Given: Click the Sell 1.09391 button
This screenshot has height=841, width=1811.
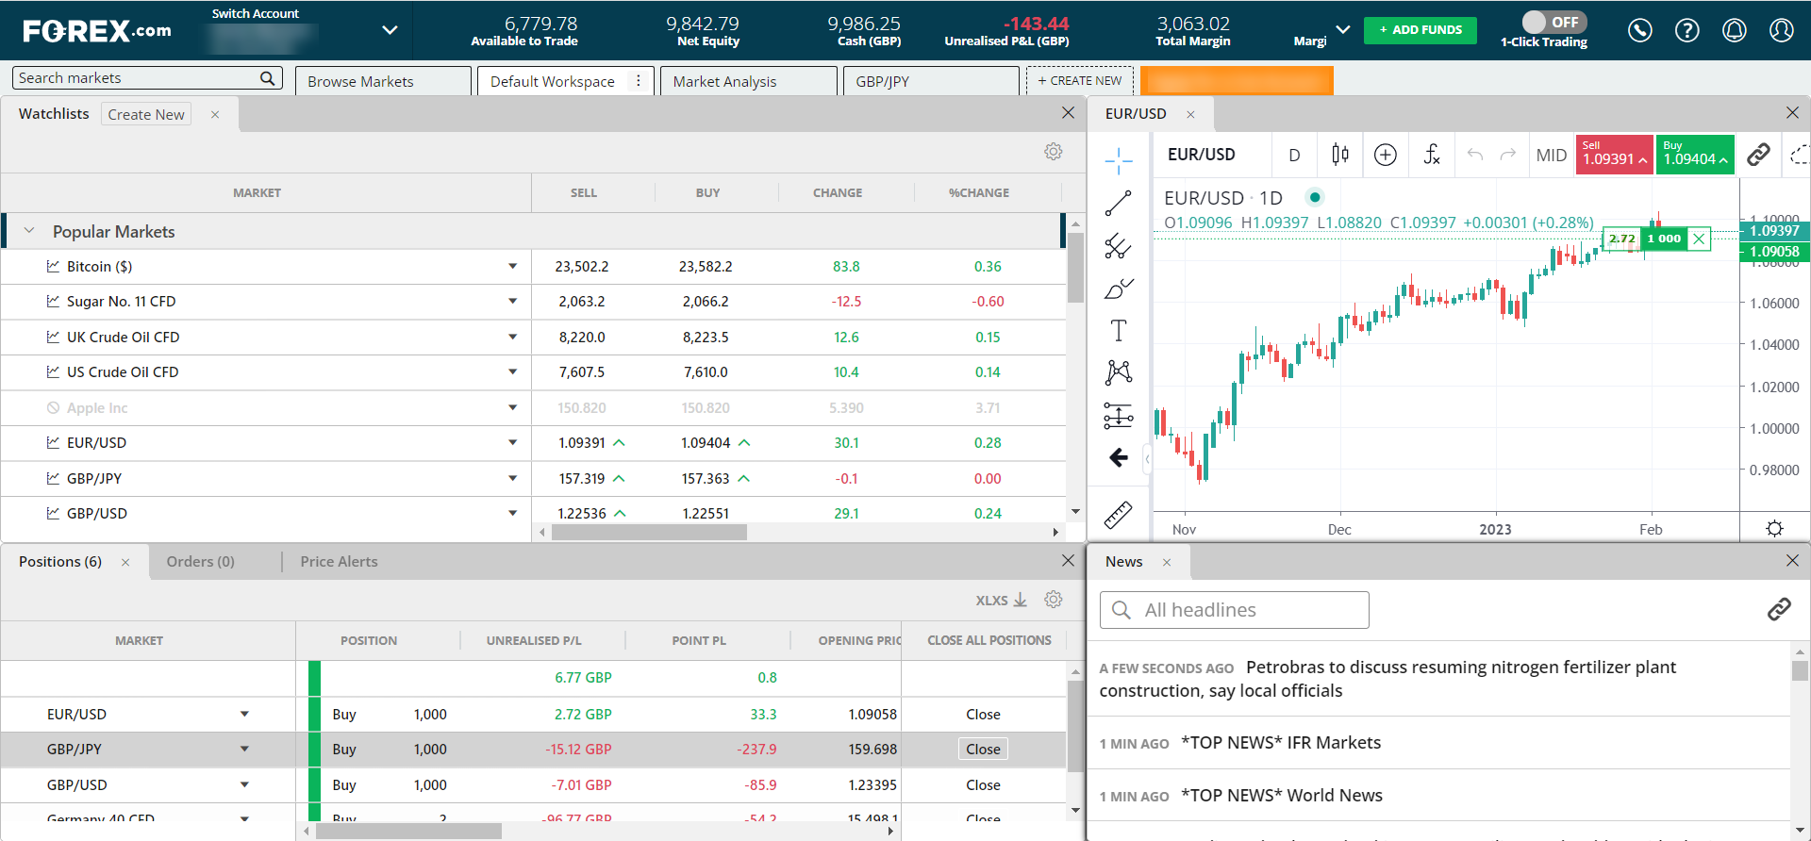Looking at the screenshot, I should (x=1614, y=155).
